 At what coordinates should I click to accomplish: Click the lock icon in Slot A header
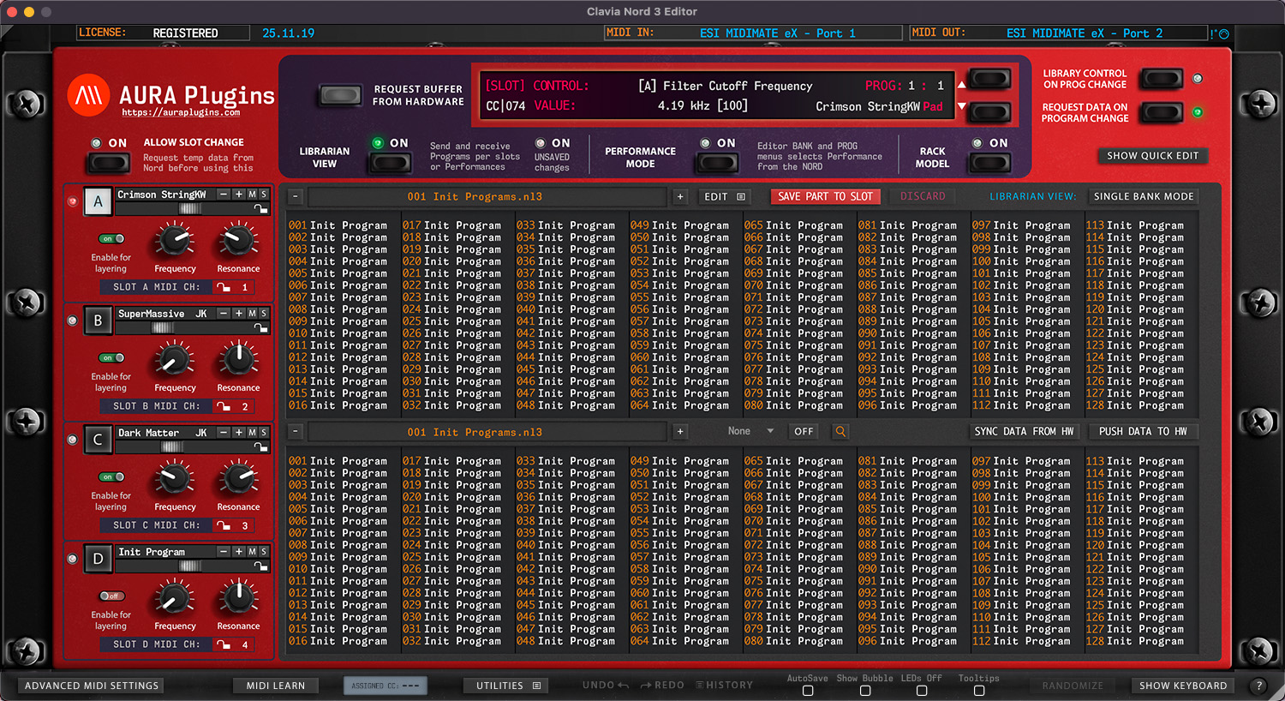tap(260, 208)
